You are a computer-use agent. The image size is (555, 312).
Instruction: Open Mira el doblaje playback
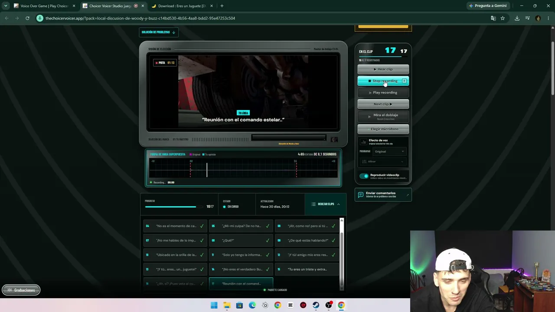(x=383, y=116)
